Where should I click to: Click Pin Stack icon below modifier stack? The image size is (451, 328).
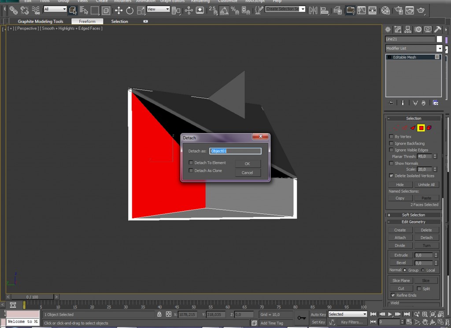391,103
